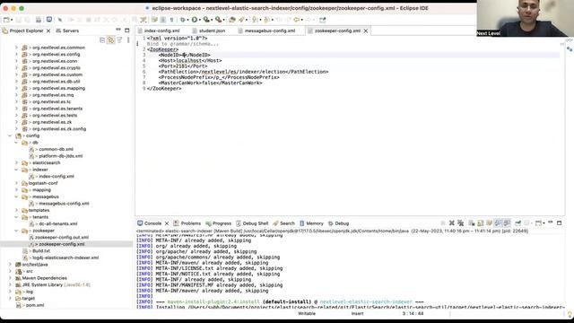Toggle Scroll Lock in Console toolbar

[x=481, y=223]
